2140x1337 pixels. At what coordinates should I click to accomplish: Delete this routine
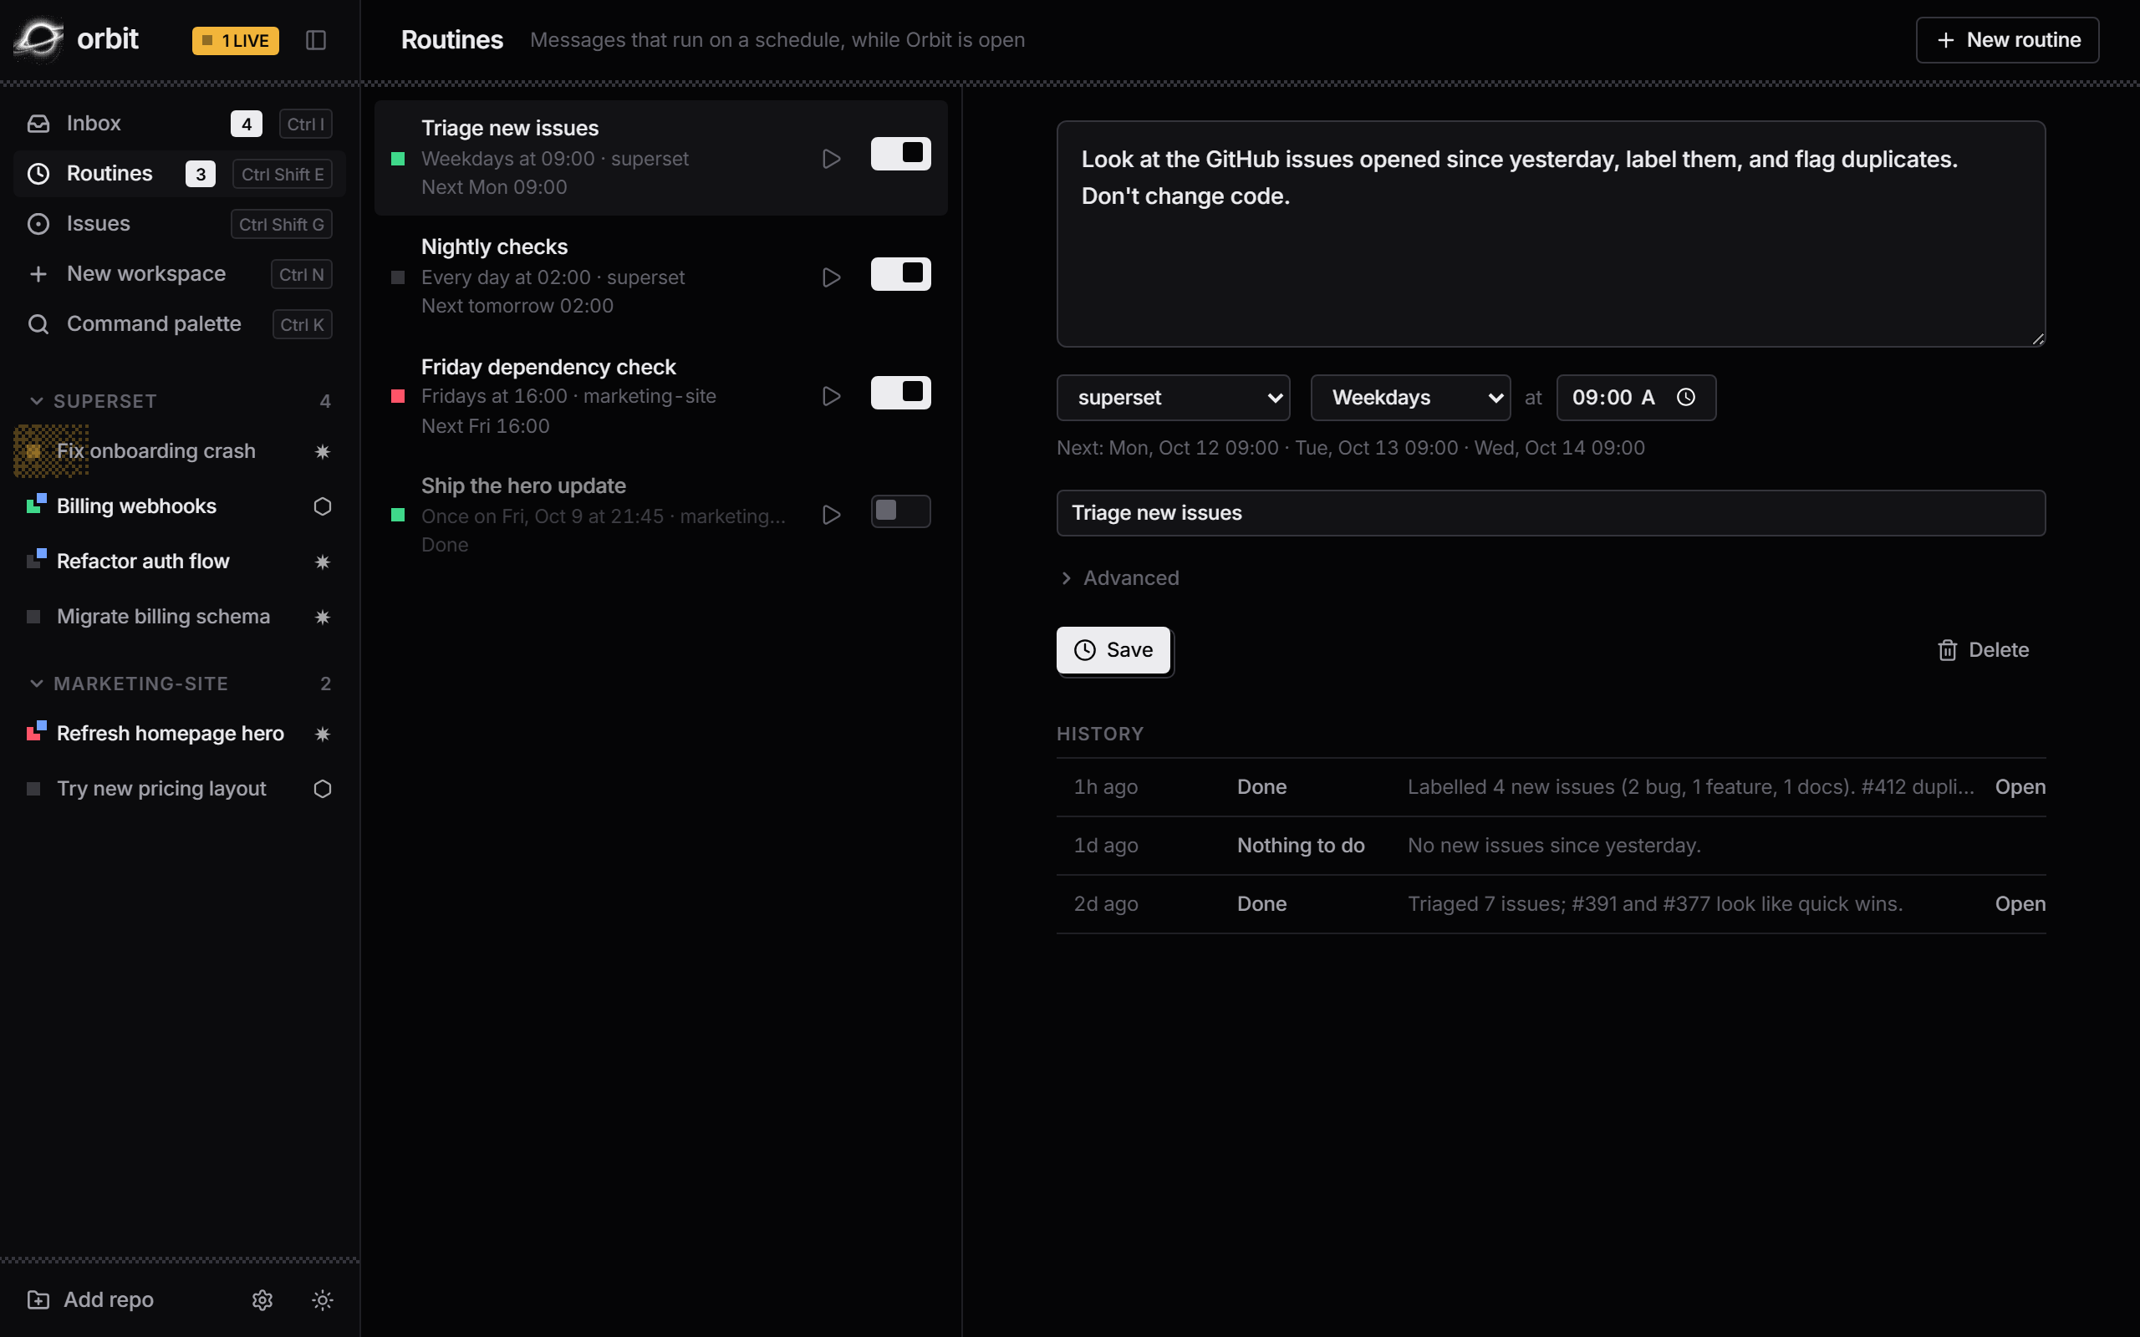click(x=1983, y=650)
